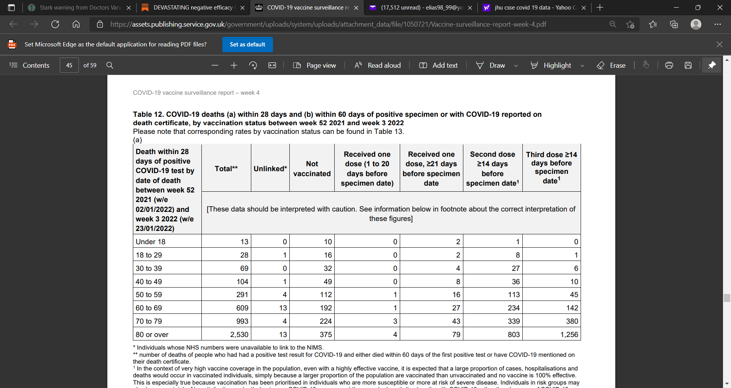Click the vertical scrollbar thumb
Screen dimensions: 731x388
tap(727, 298)
